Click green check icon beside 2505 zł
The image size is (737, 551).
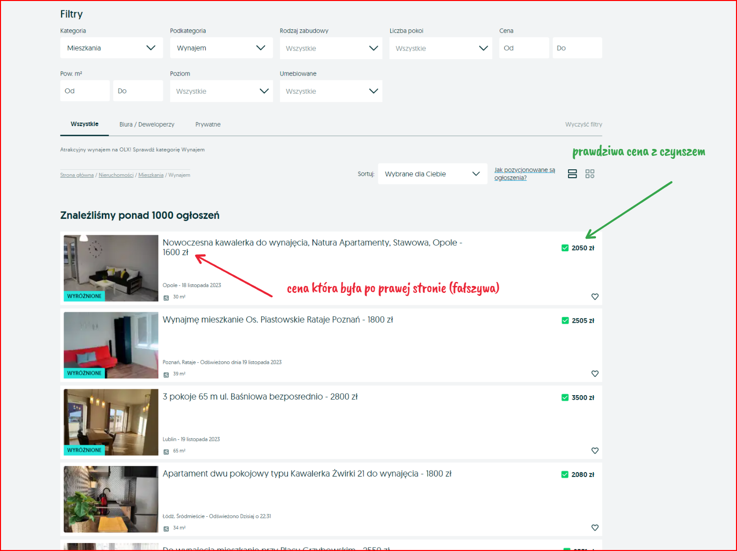point(565,320)
